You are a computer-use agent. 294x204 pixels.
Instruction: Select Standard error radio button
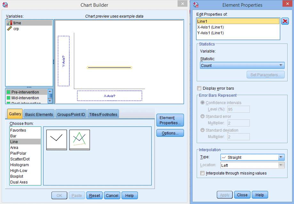click(x=203, y=116)
